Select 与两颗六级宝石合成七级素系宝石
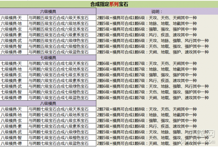Image resolution: width=218 pixels, height=147 pixels. click(x=62, y=81)
